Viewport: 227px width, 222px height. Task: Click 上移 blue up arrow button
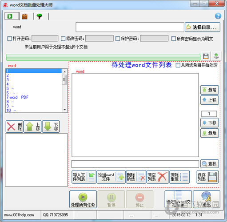[210, 100]
